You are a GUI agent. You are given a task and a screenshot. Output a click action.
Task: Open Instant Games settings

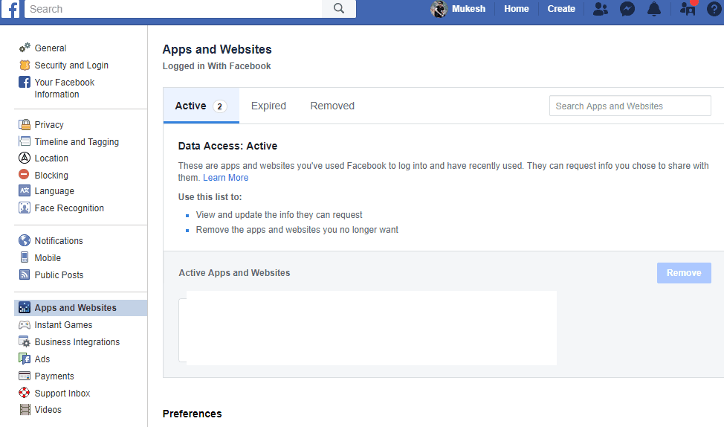(63, 325)
